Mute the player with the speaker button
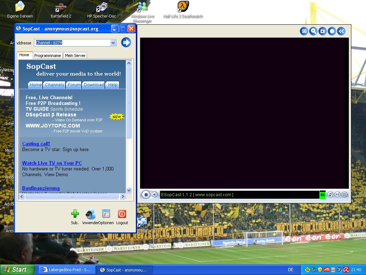This screenshot has width=366, height=275. point(155,194)
